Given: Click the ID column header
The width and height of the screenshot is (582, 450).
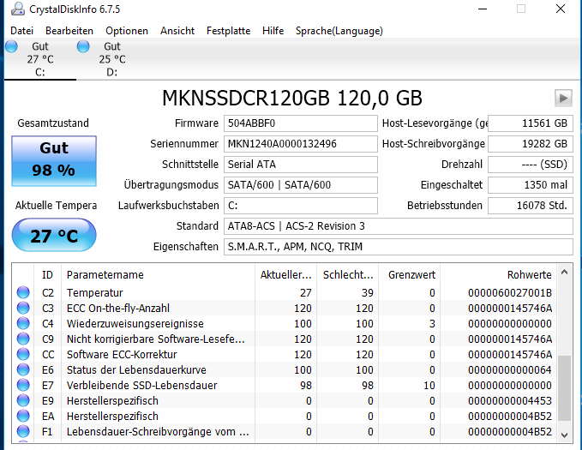Looking at the screenshot, I should click(47, 275).
